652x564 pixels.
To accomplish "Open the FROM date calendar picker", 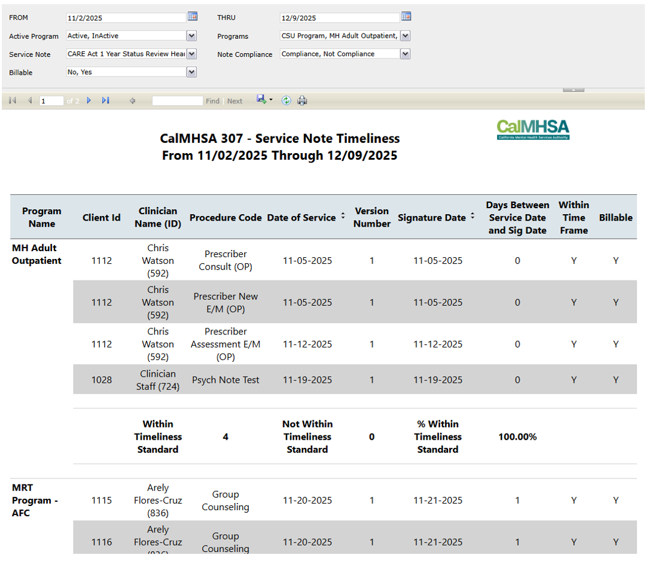I will pos(192,16).
